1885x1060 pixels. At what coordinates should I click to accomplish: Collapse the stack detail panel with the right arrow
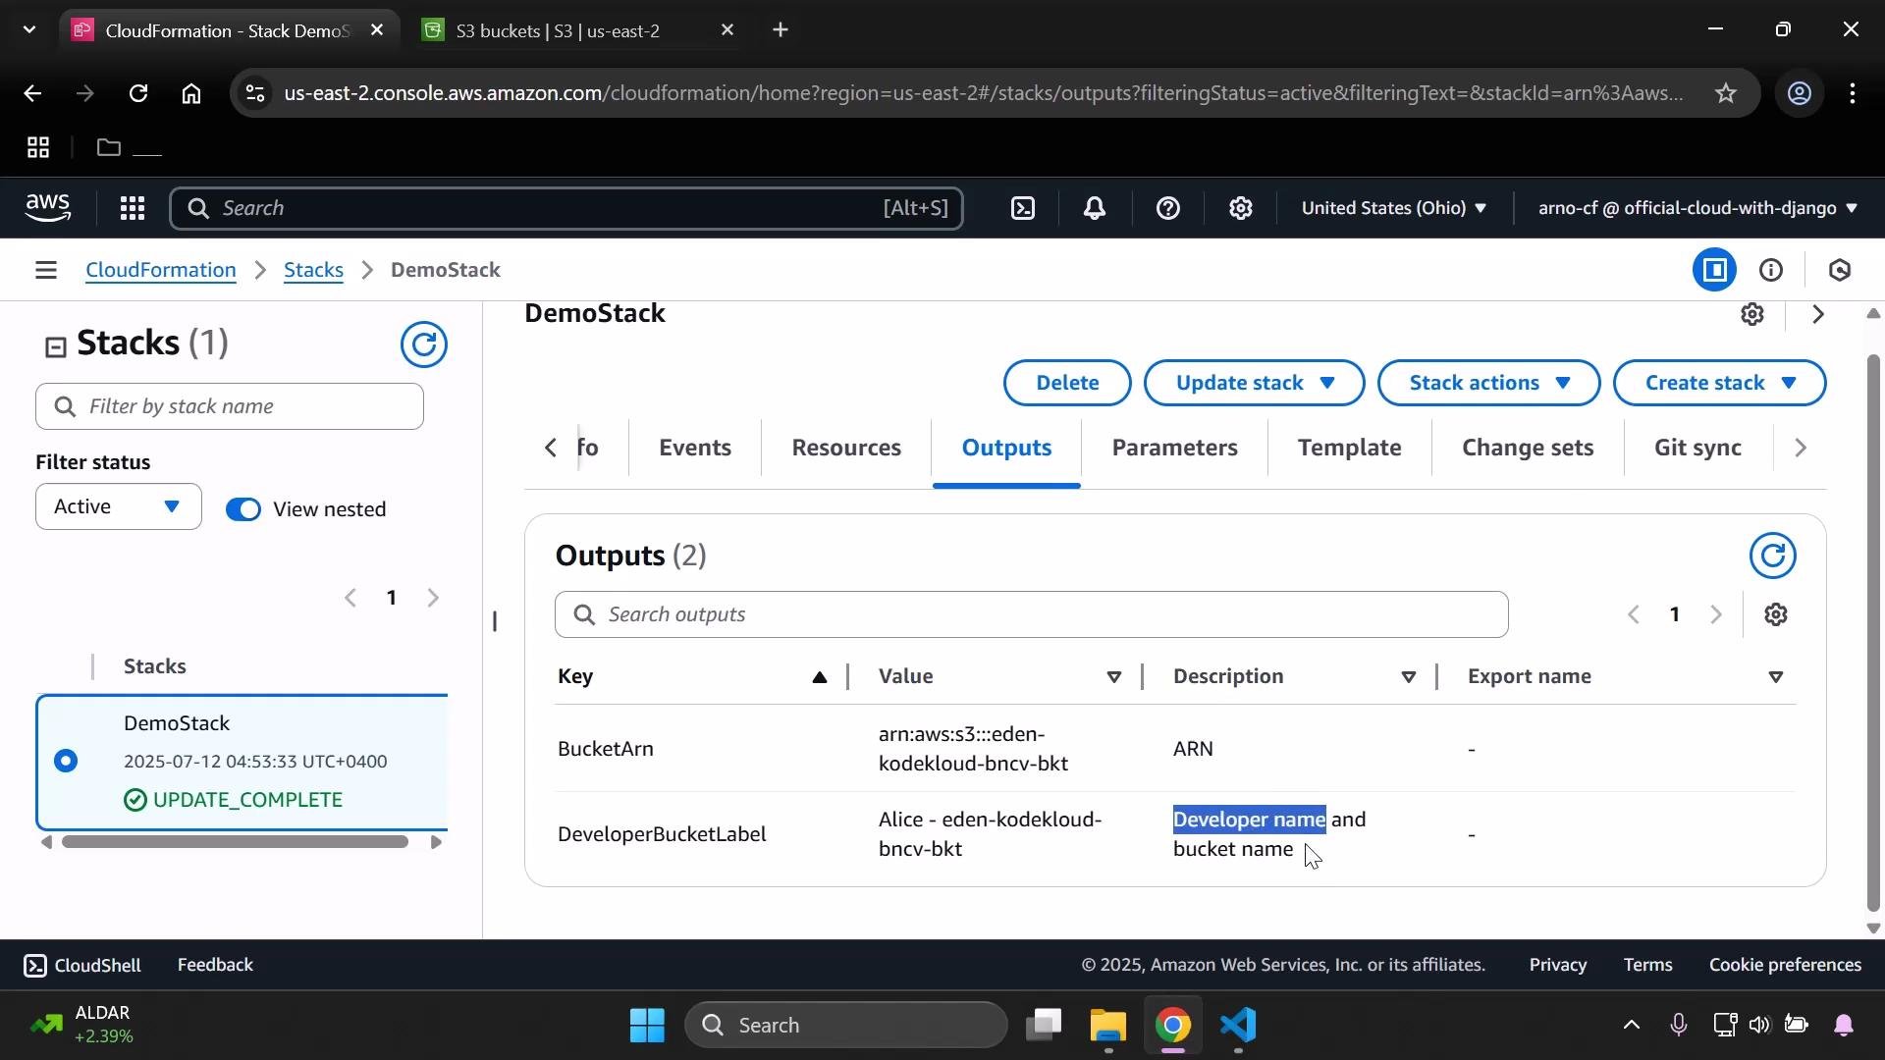coord(1818,314)
